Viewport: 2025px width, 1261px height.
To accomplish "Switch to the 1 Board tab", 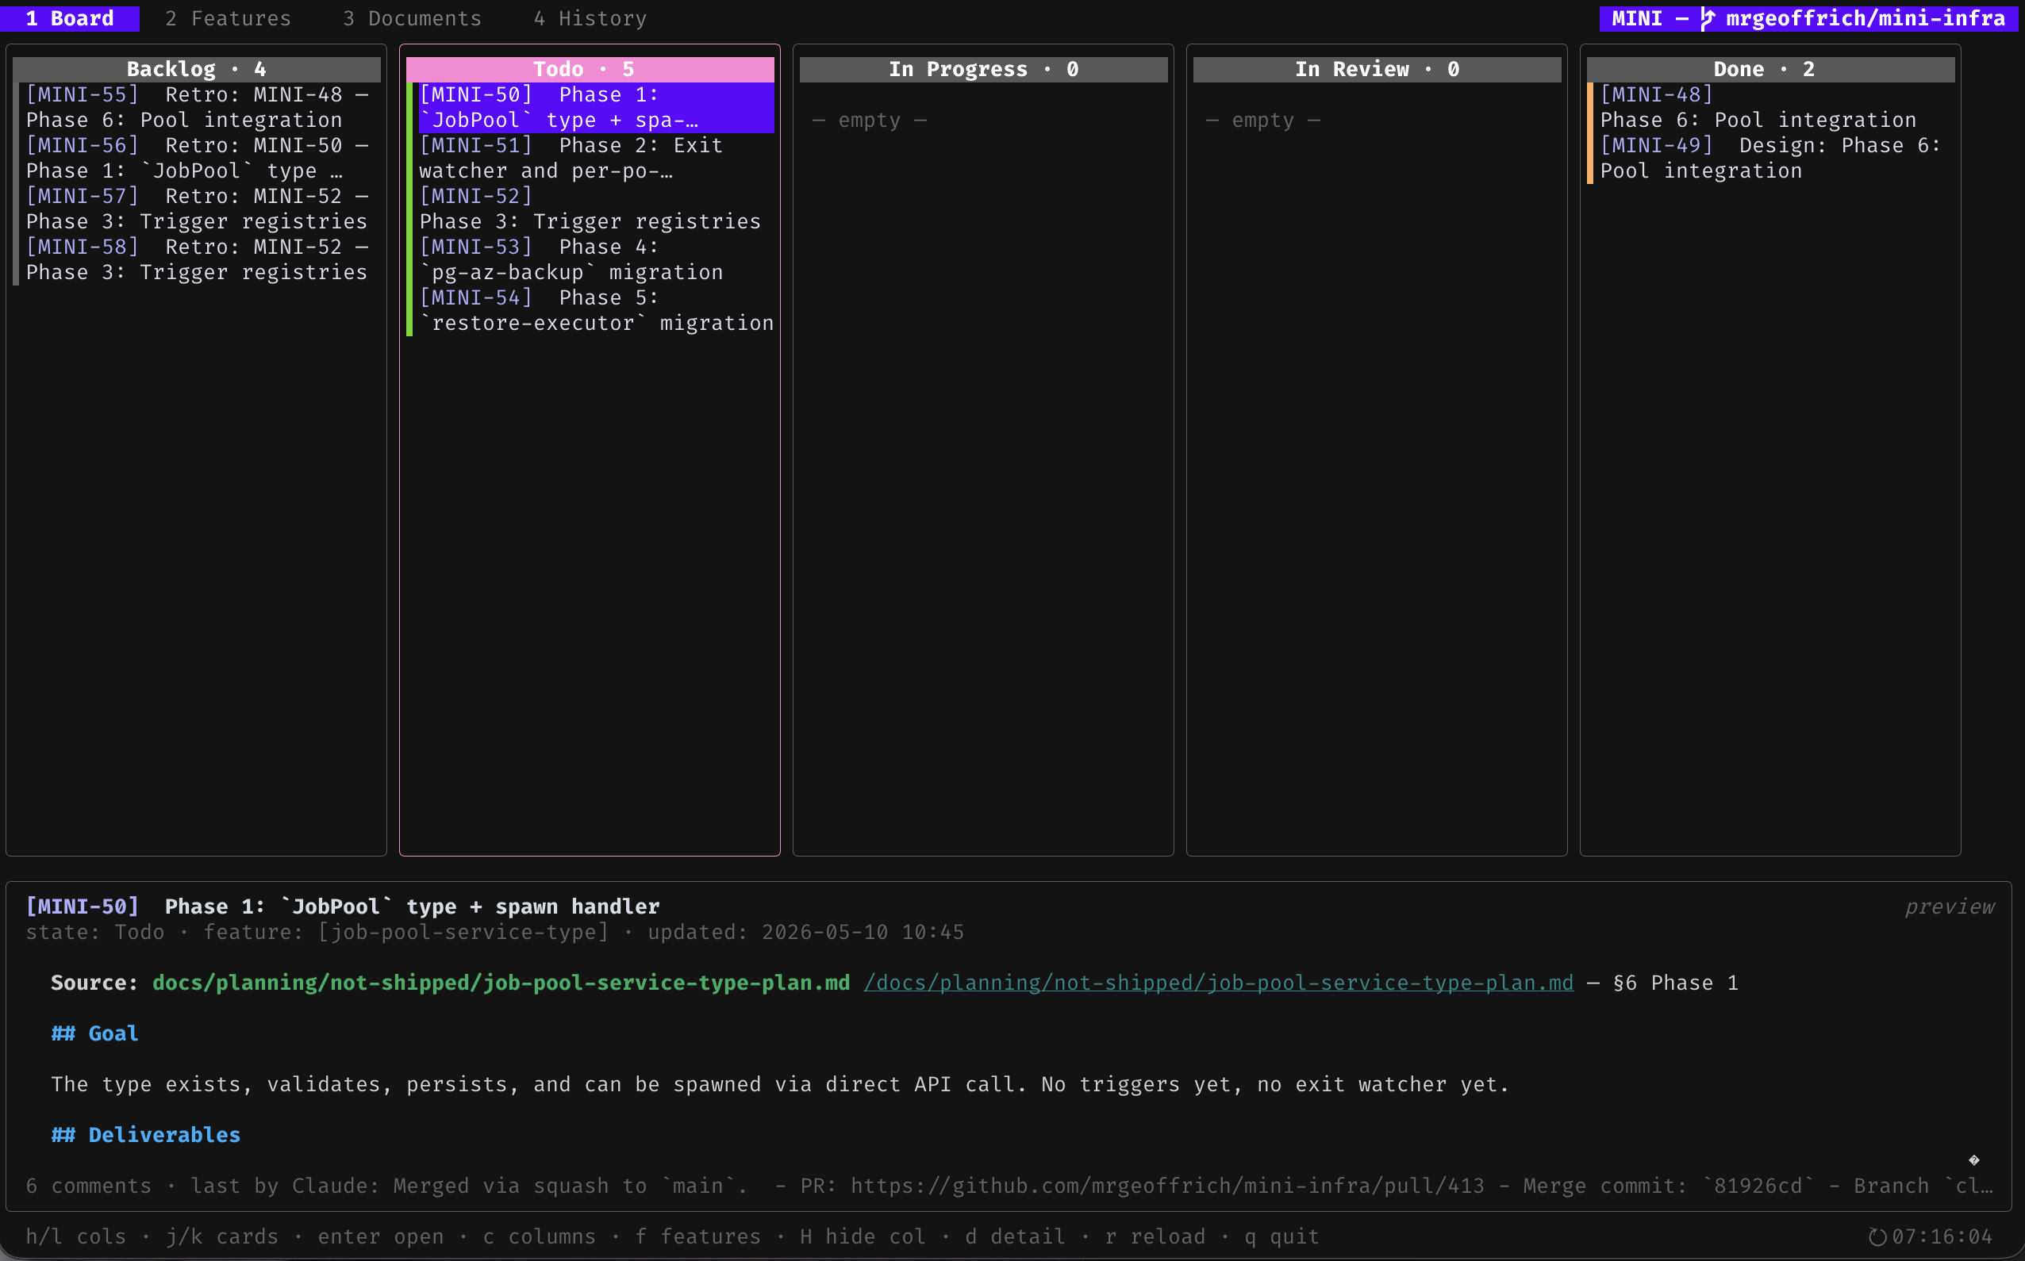I will (x=69, y=18).
